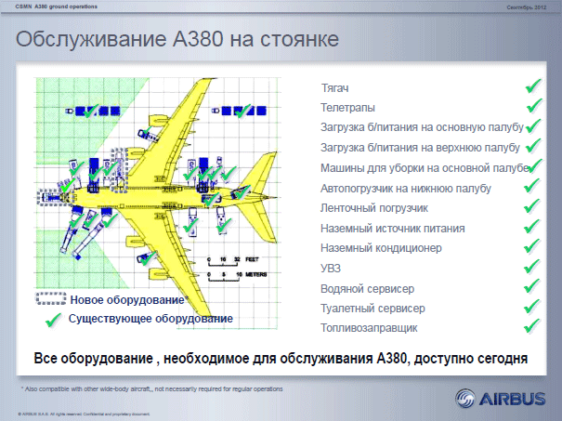Click the footnote Also compatible with other wide-body aircraft
The height and width of the screenshot is (421, 562).
tap(152, 388)
